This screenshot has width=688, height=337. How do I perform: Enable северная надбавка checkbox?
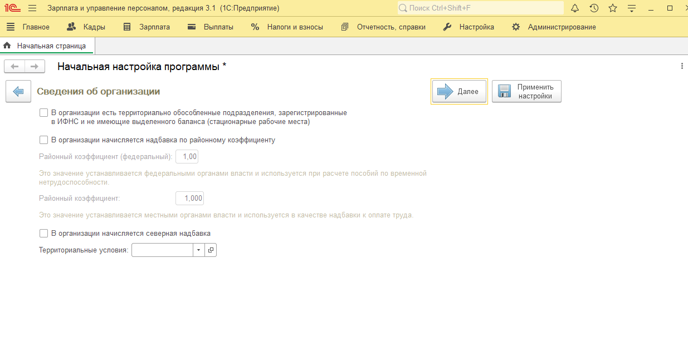44,234
